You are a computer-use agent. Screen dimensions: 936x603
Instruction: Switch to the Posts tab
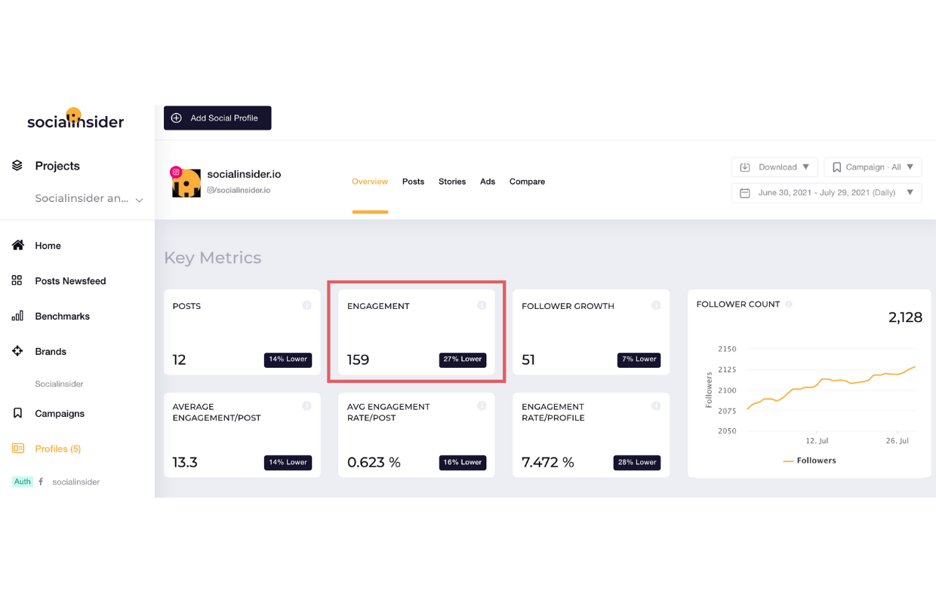coord(413,182)
